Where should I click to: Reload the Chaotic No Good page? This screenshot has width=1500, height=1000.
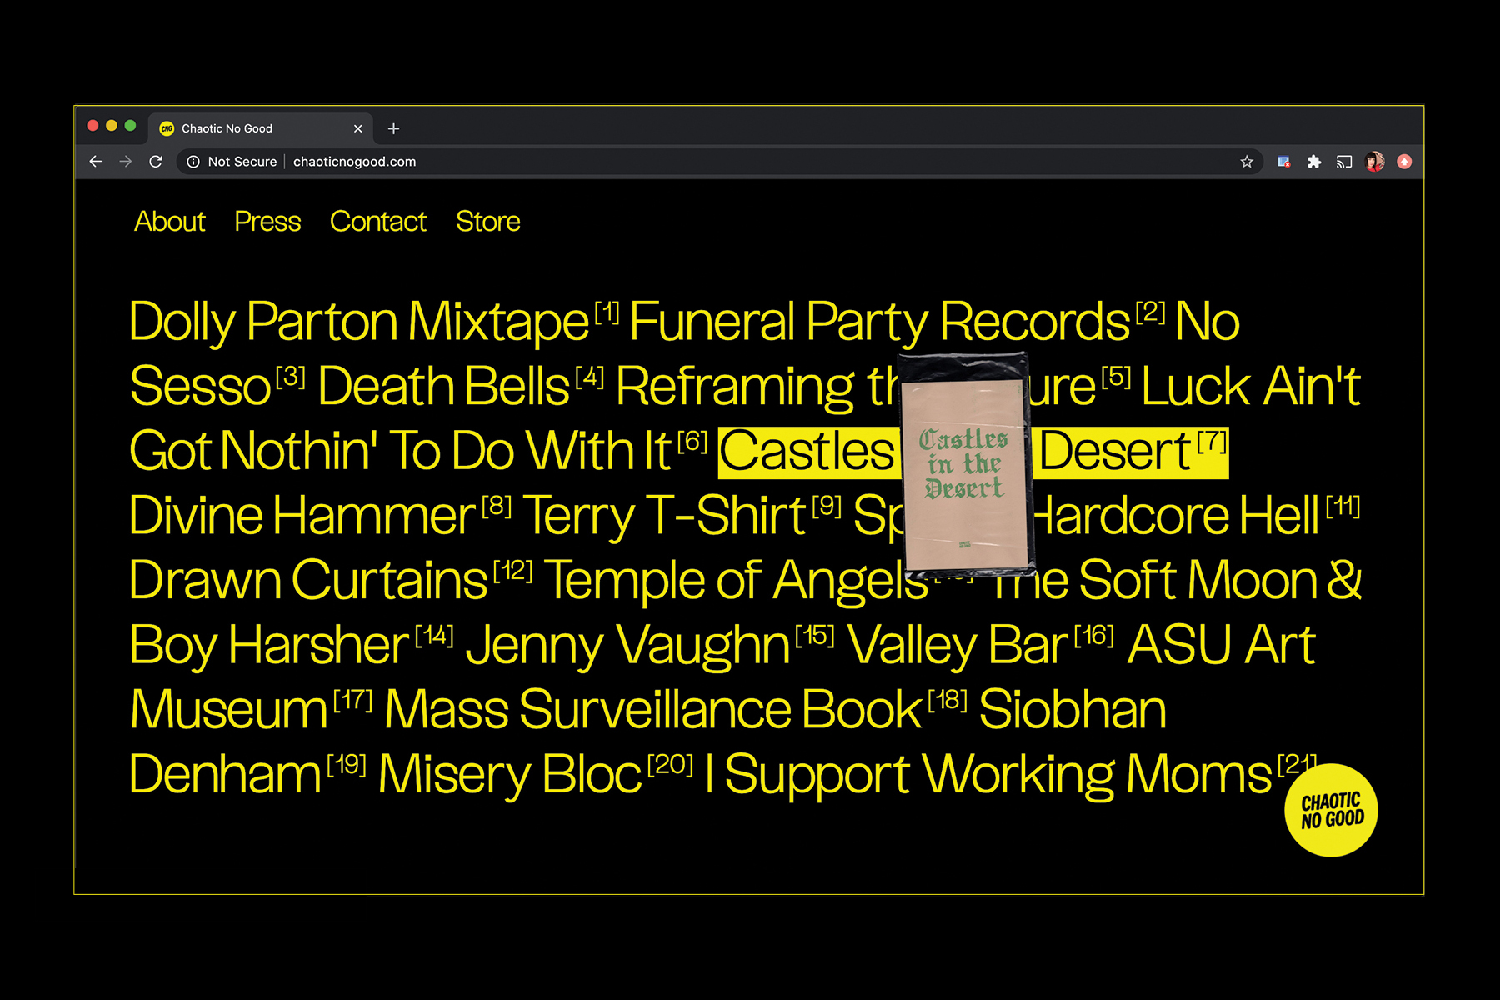point(156,162)
